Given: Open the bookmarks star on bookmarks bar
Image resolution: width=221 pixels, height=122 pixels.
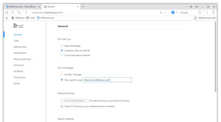Looking at the screenshot, I should tap(6, 18).
